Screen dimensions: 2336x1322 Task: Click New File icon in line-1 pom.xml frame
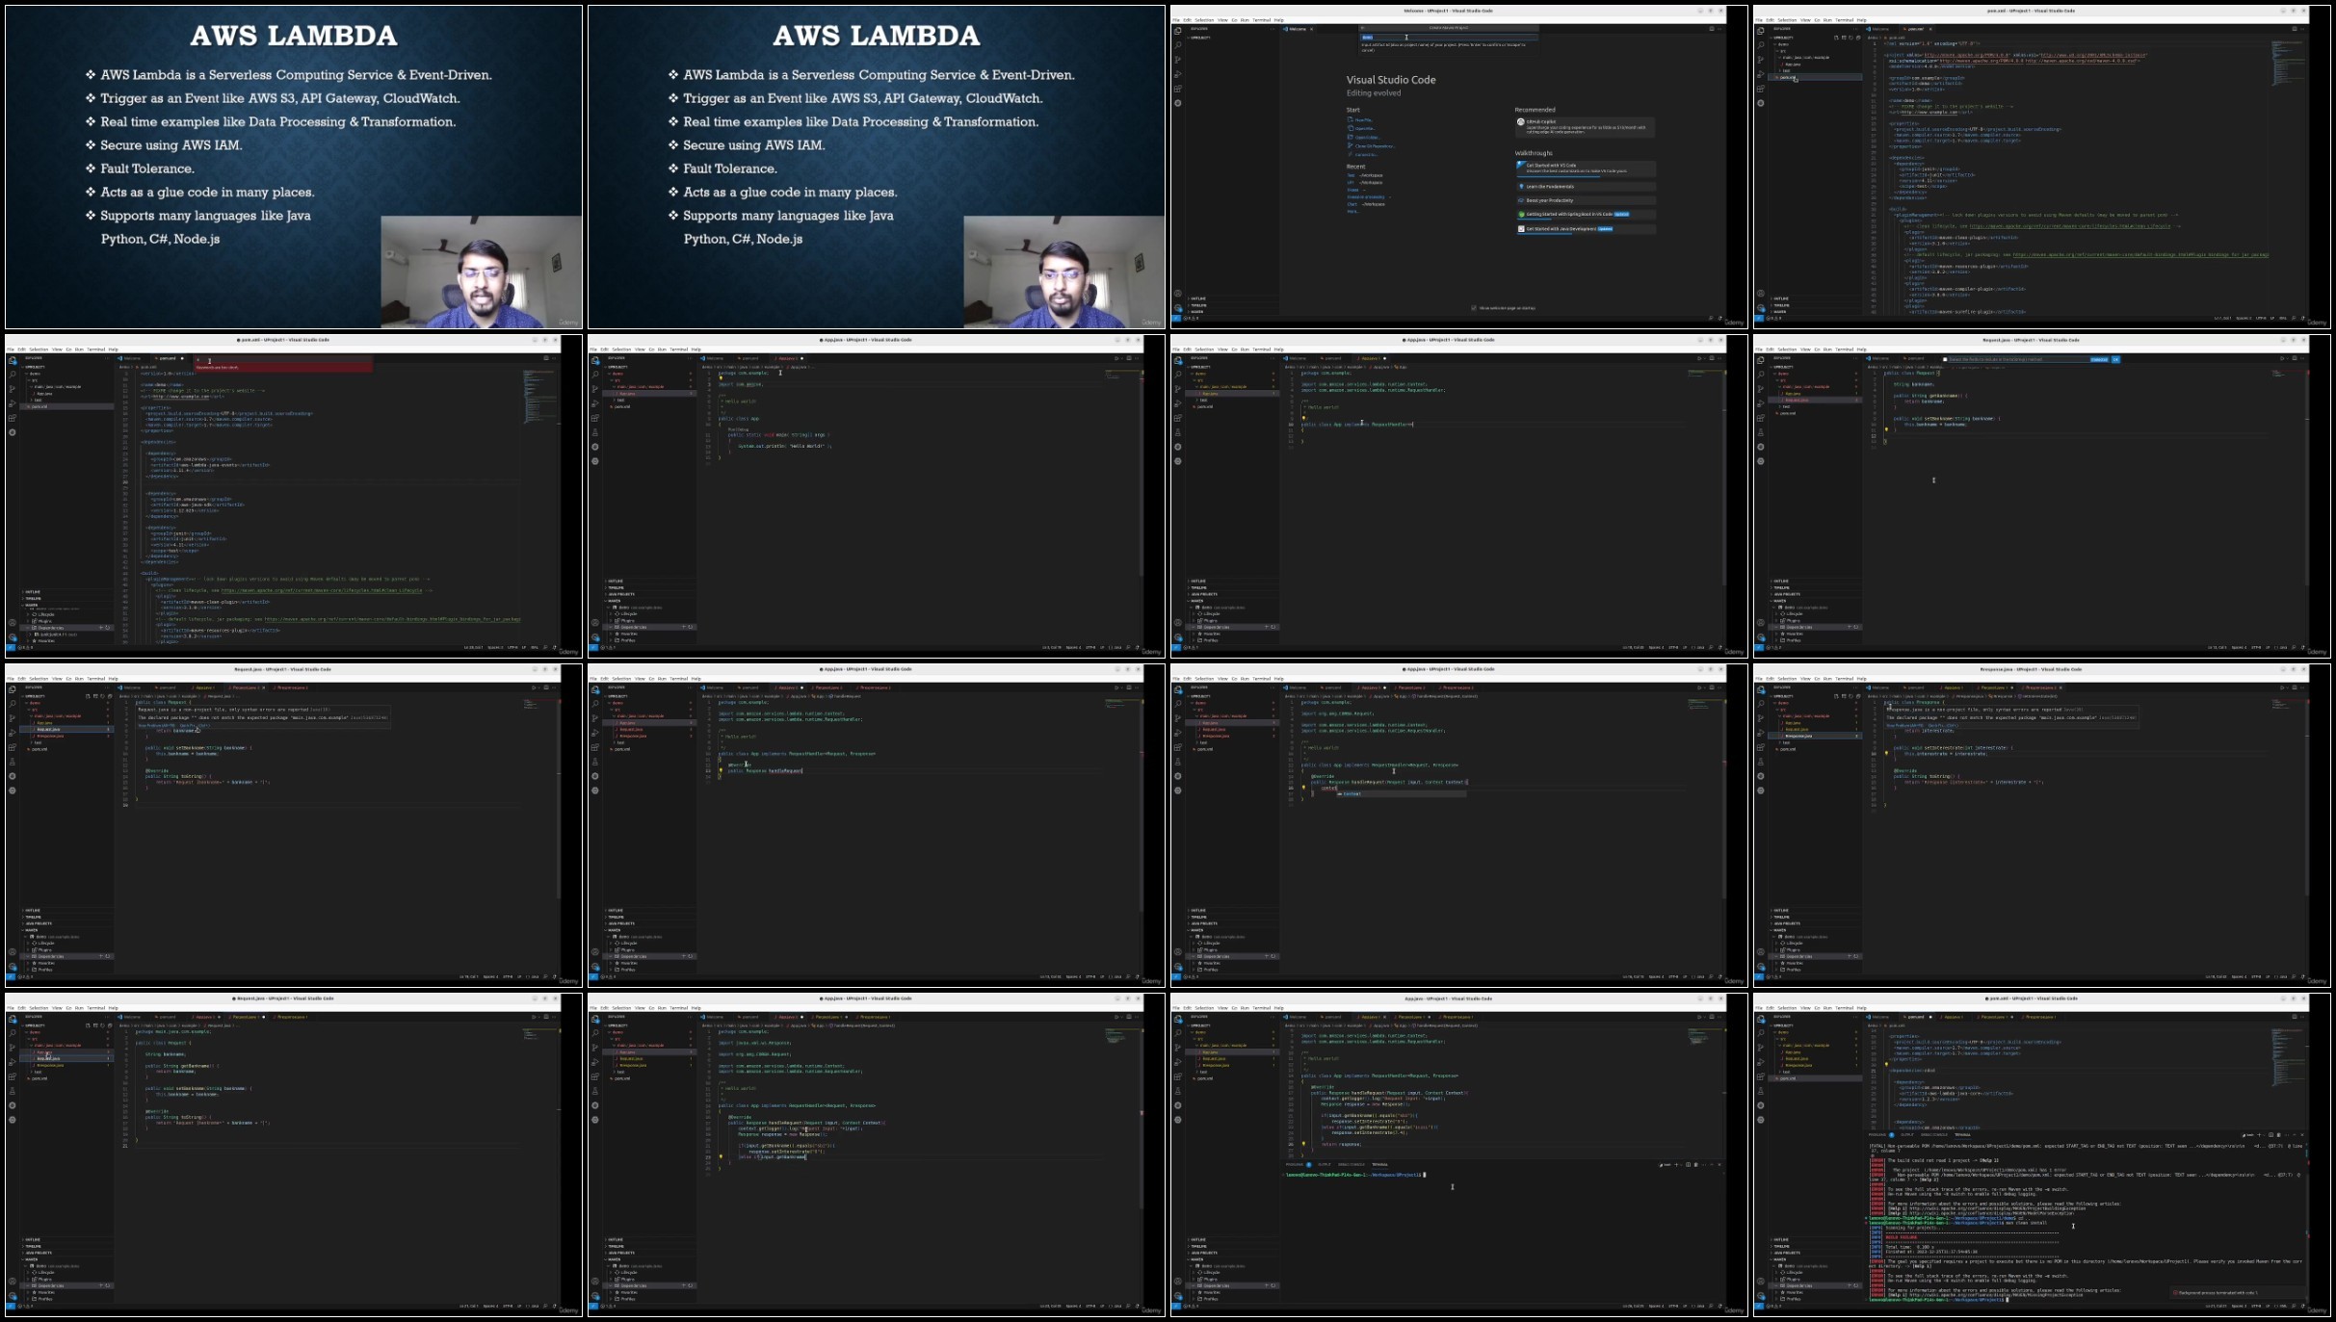pyautogui.click(x=1836, y=38)
